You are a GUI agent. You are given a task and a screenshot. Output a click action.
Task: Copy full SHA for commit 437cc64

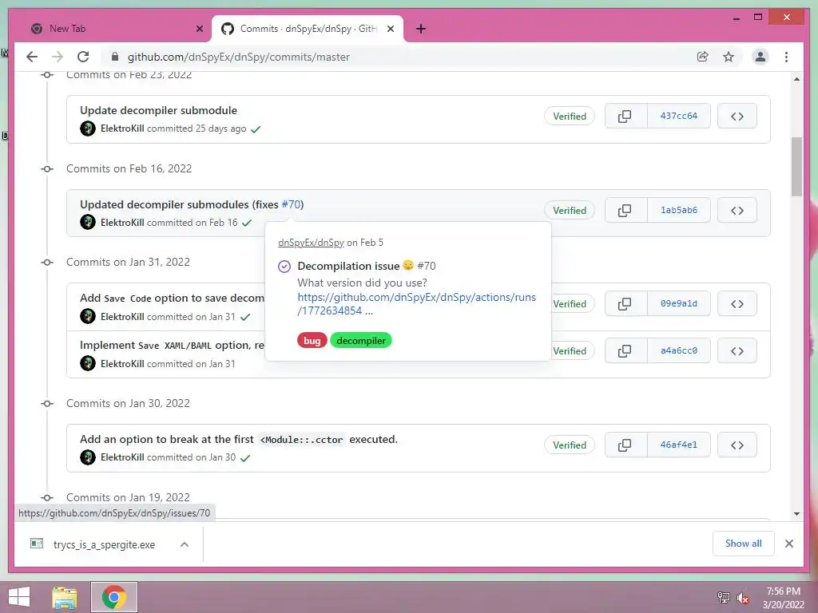tap(625, 117)
